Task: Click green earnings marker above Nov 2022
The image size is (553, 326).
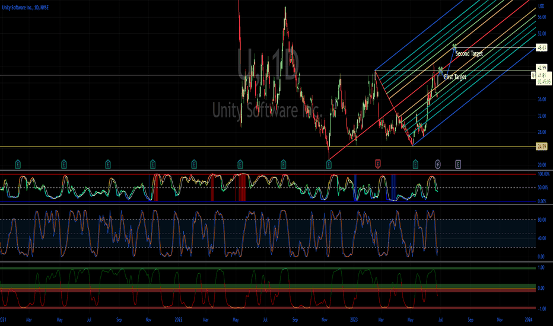Action: click(329, 164)
